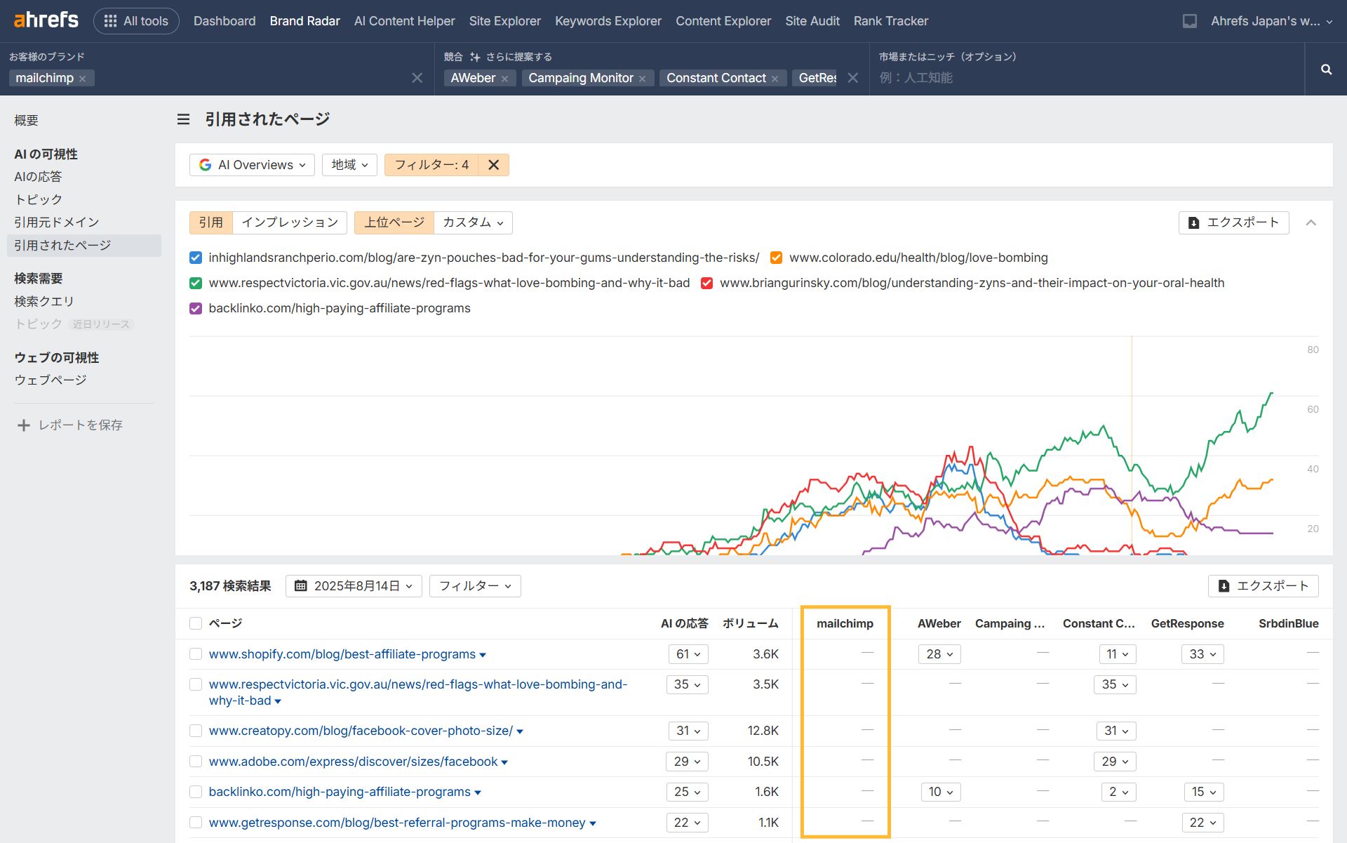
Task: Clear the フィルター: 4 filter with its X
Action: click(494, 165)
